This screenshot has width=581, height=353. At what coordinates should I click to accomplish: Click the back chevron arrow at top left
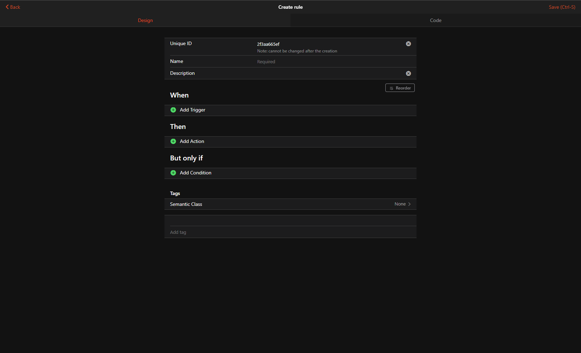pyautogui.click(x=6, y=7)
